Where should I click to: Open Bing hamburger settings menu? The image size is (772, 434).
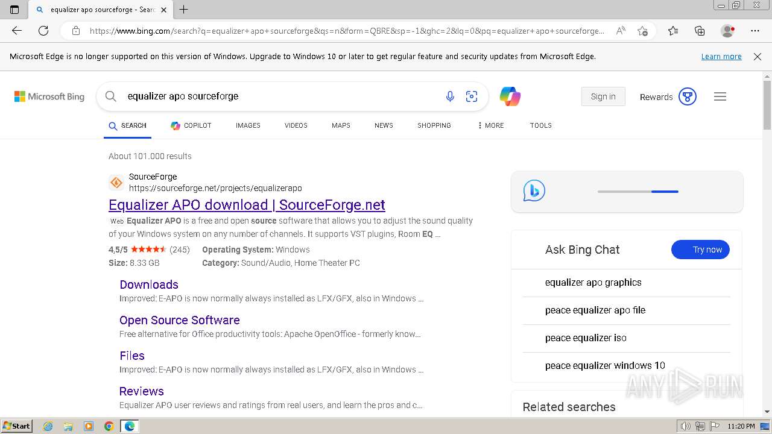point(720,96)
